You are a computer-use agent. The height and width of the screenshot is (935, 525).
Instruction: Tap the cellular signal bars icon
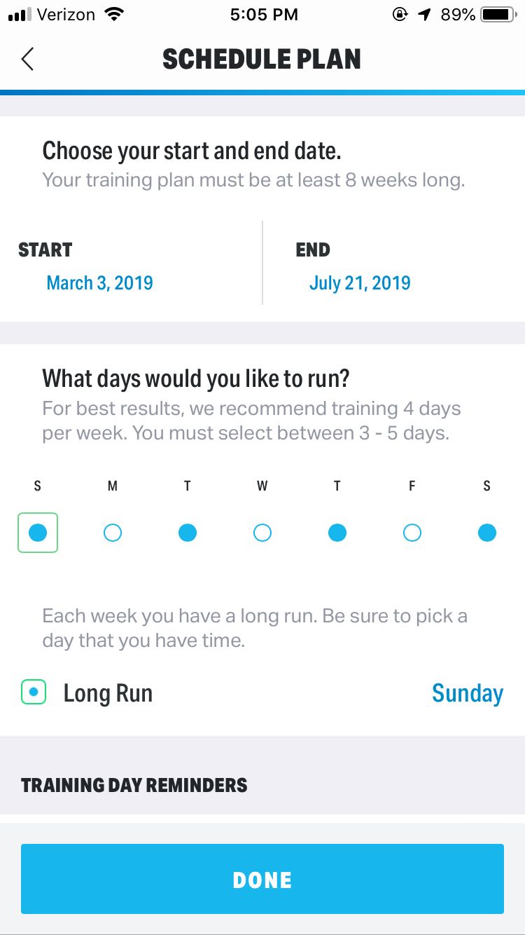point(20,15)
